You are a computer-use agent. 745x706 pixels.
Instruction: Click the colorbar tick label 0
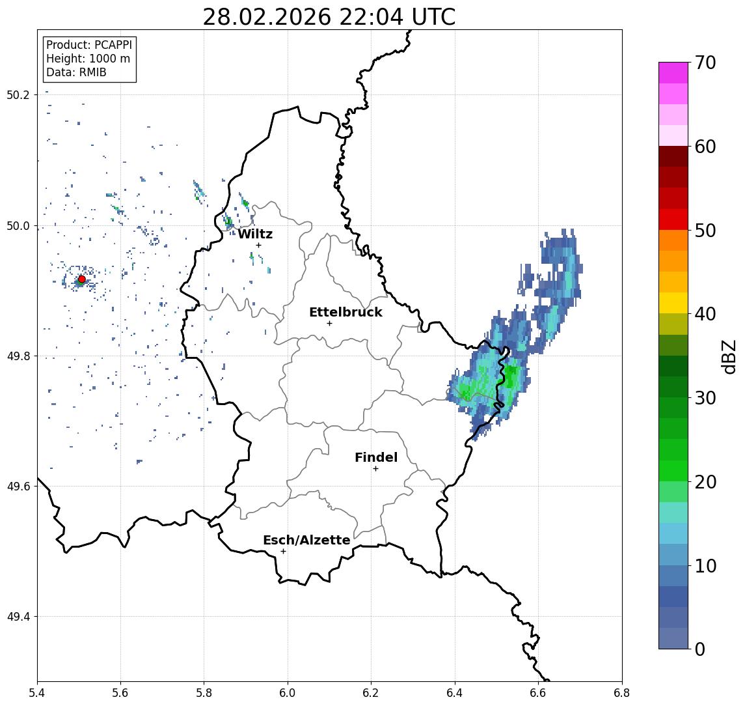pos(700,649)
